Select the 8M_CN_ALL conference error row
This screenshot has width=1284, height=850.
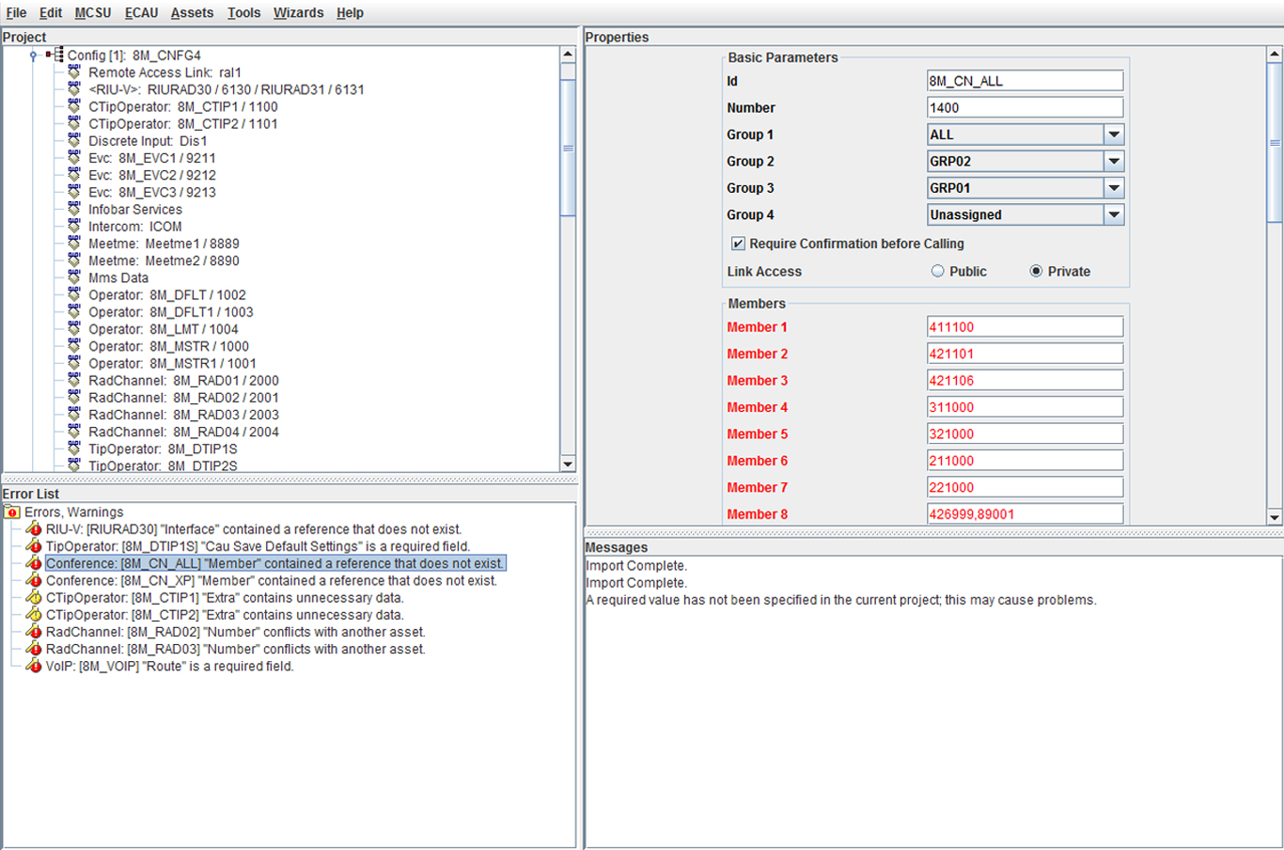point(275,563)
